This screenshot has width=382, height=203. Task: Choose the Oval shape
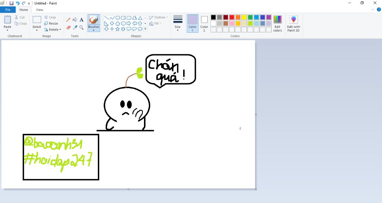[x=118, y=18]
